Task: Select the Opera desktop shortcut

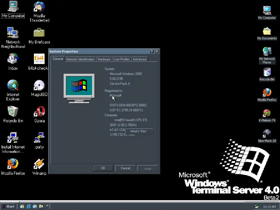Action: [39, 114]
